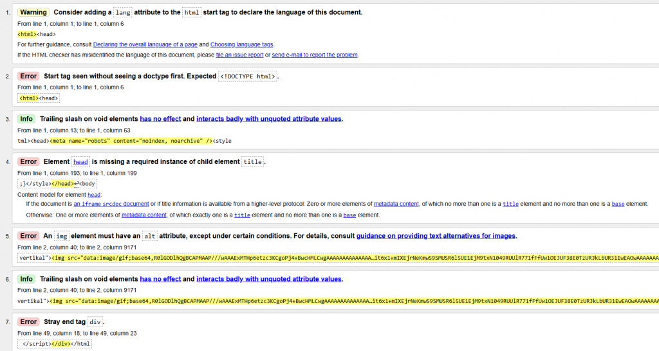Open 'guidance on providing text alternatives for images' link
This screenshot has height=351, width=659.
[436, 236]
